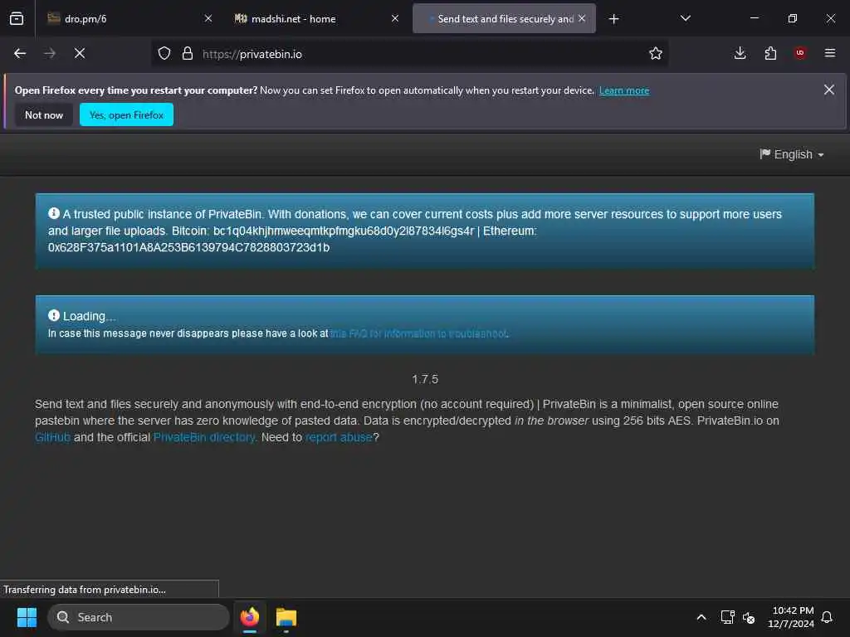Open the Firefox application menu

point(830,53)
